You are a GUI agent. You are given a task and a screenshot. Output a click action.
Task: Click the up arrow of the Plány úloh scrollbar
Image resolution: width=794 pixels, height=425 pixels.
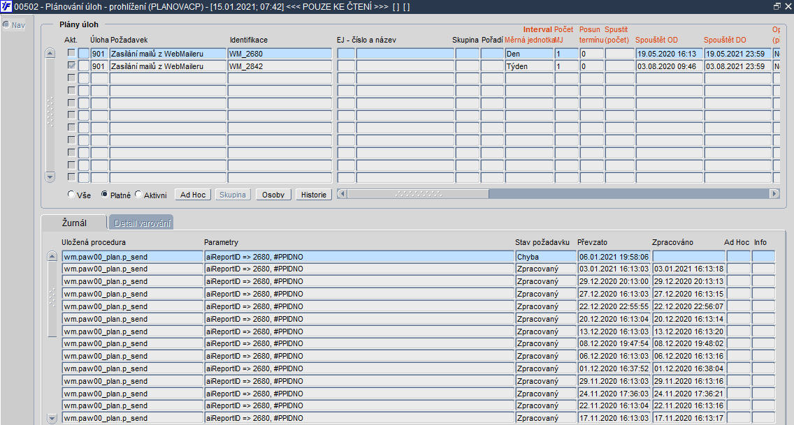[50, 53]
